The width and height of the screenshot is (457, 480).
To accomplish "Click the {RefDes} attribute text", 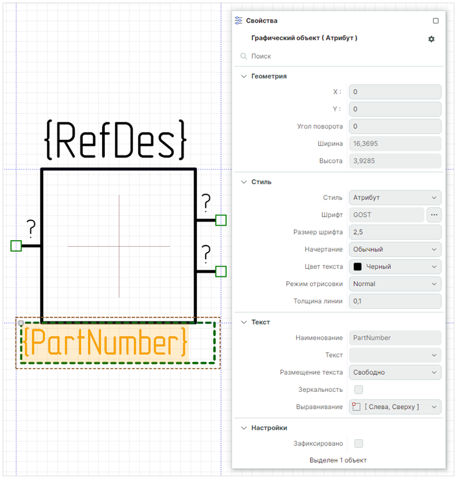I will click(116, 140).
